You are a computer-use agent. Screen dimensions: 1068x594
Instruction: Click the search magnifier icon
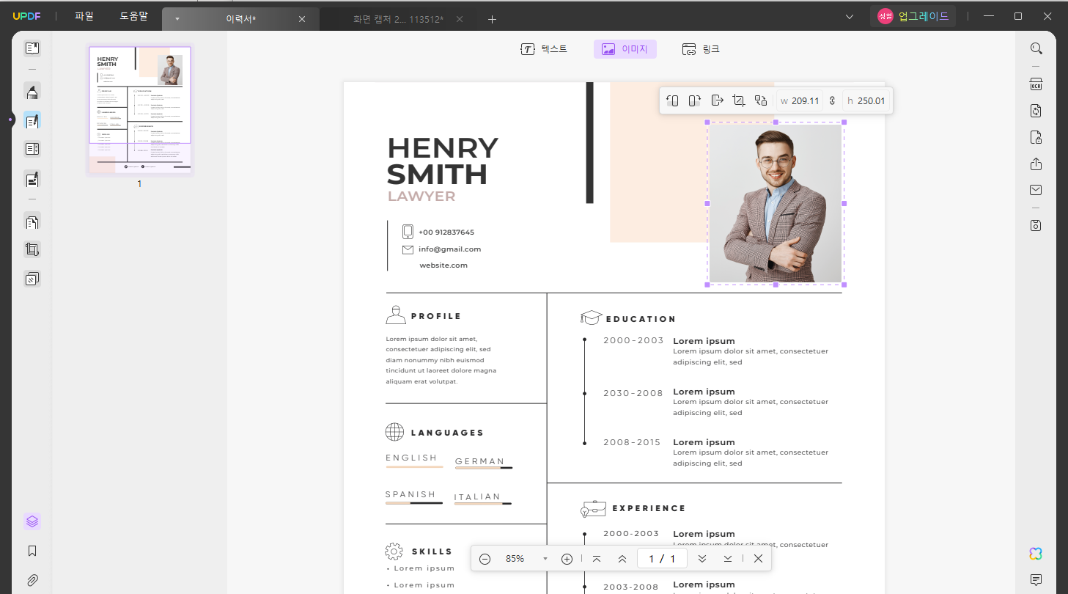tap(1036, 48)
